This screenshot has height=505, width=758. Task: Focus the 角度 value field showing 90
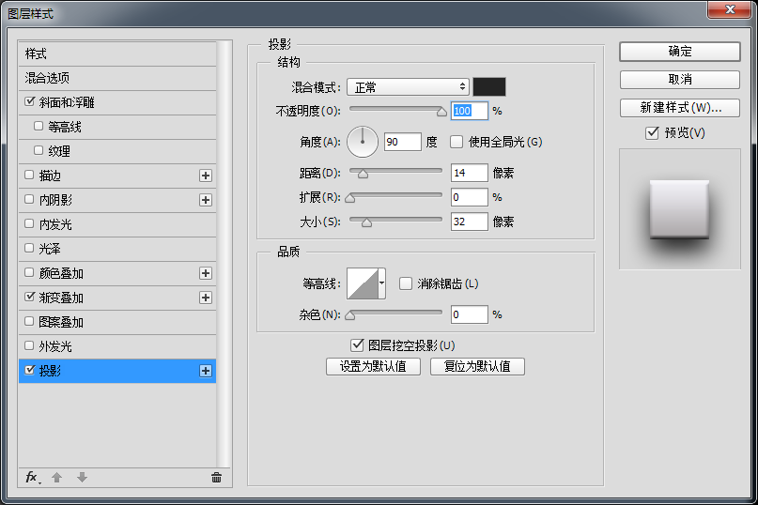click(403, 142)
